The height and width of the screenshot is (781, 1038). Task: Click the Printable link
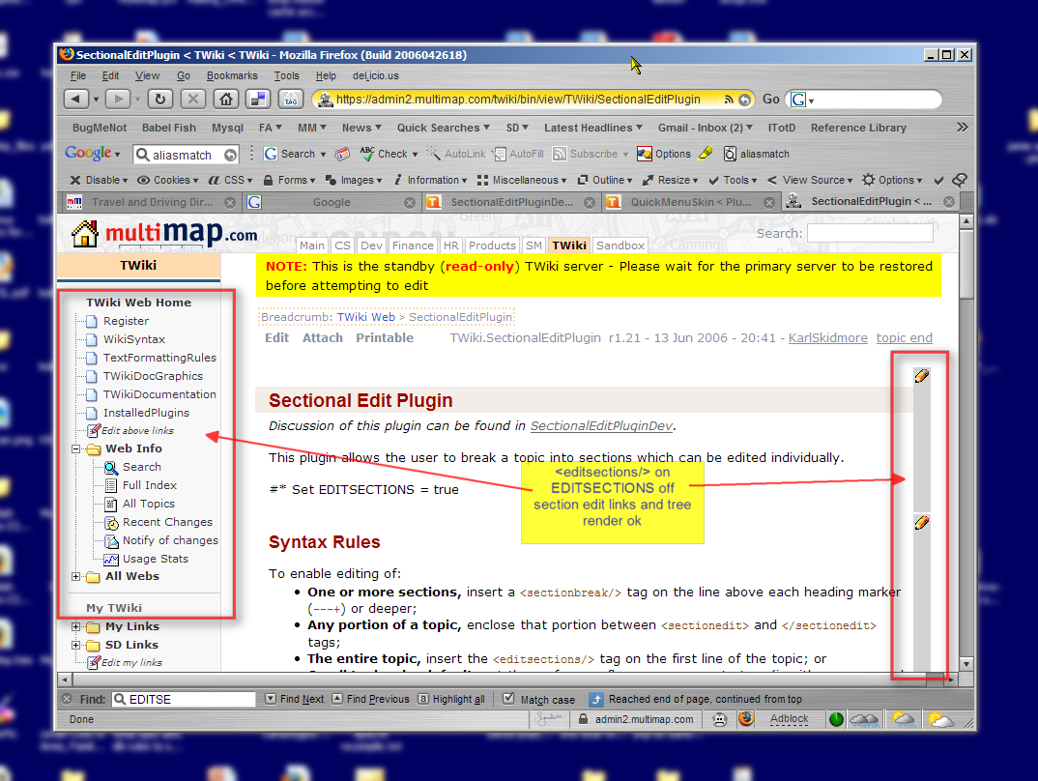click(385, 337)
